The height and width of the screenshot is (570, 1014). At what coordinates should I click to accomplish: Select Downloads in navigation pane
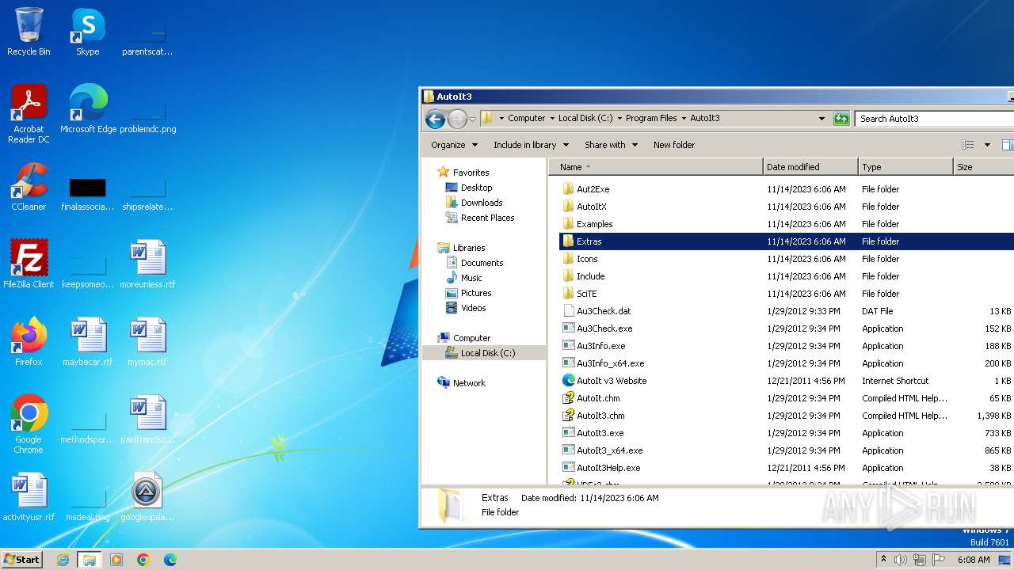[x=482, y=203]
